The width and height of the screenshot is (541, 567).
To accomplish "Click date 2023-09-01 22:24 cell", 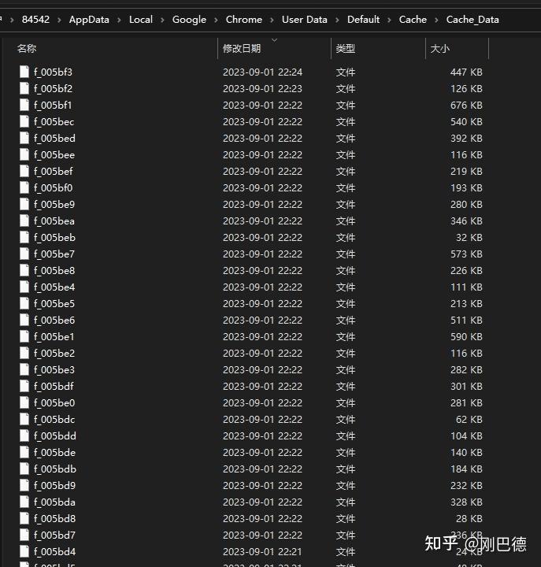I will (262, 72).
